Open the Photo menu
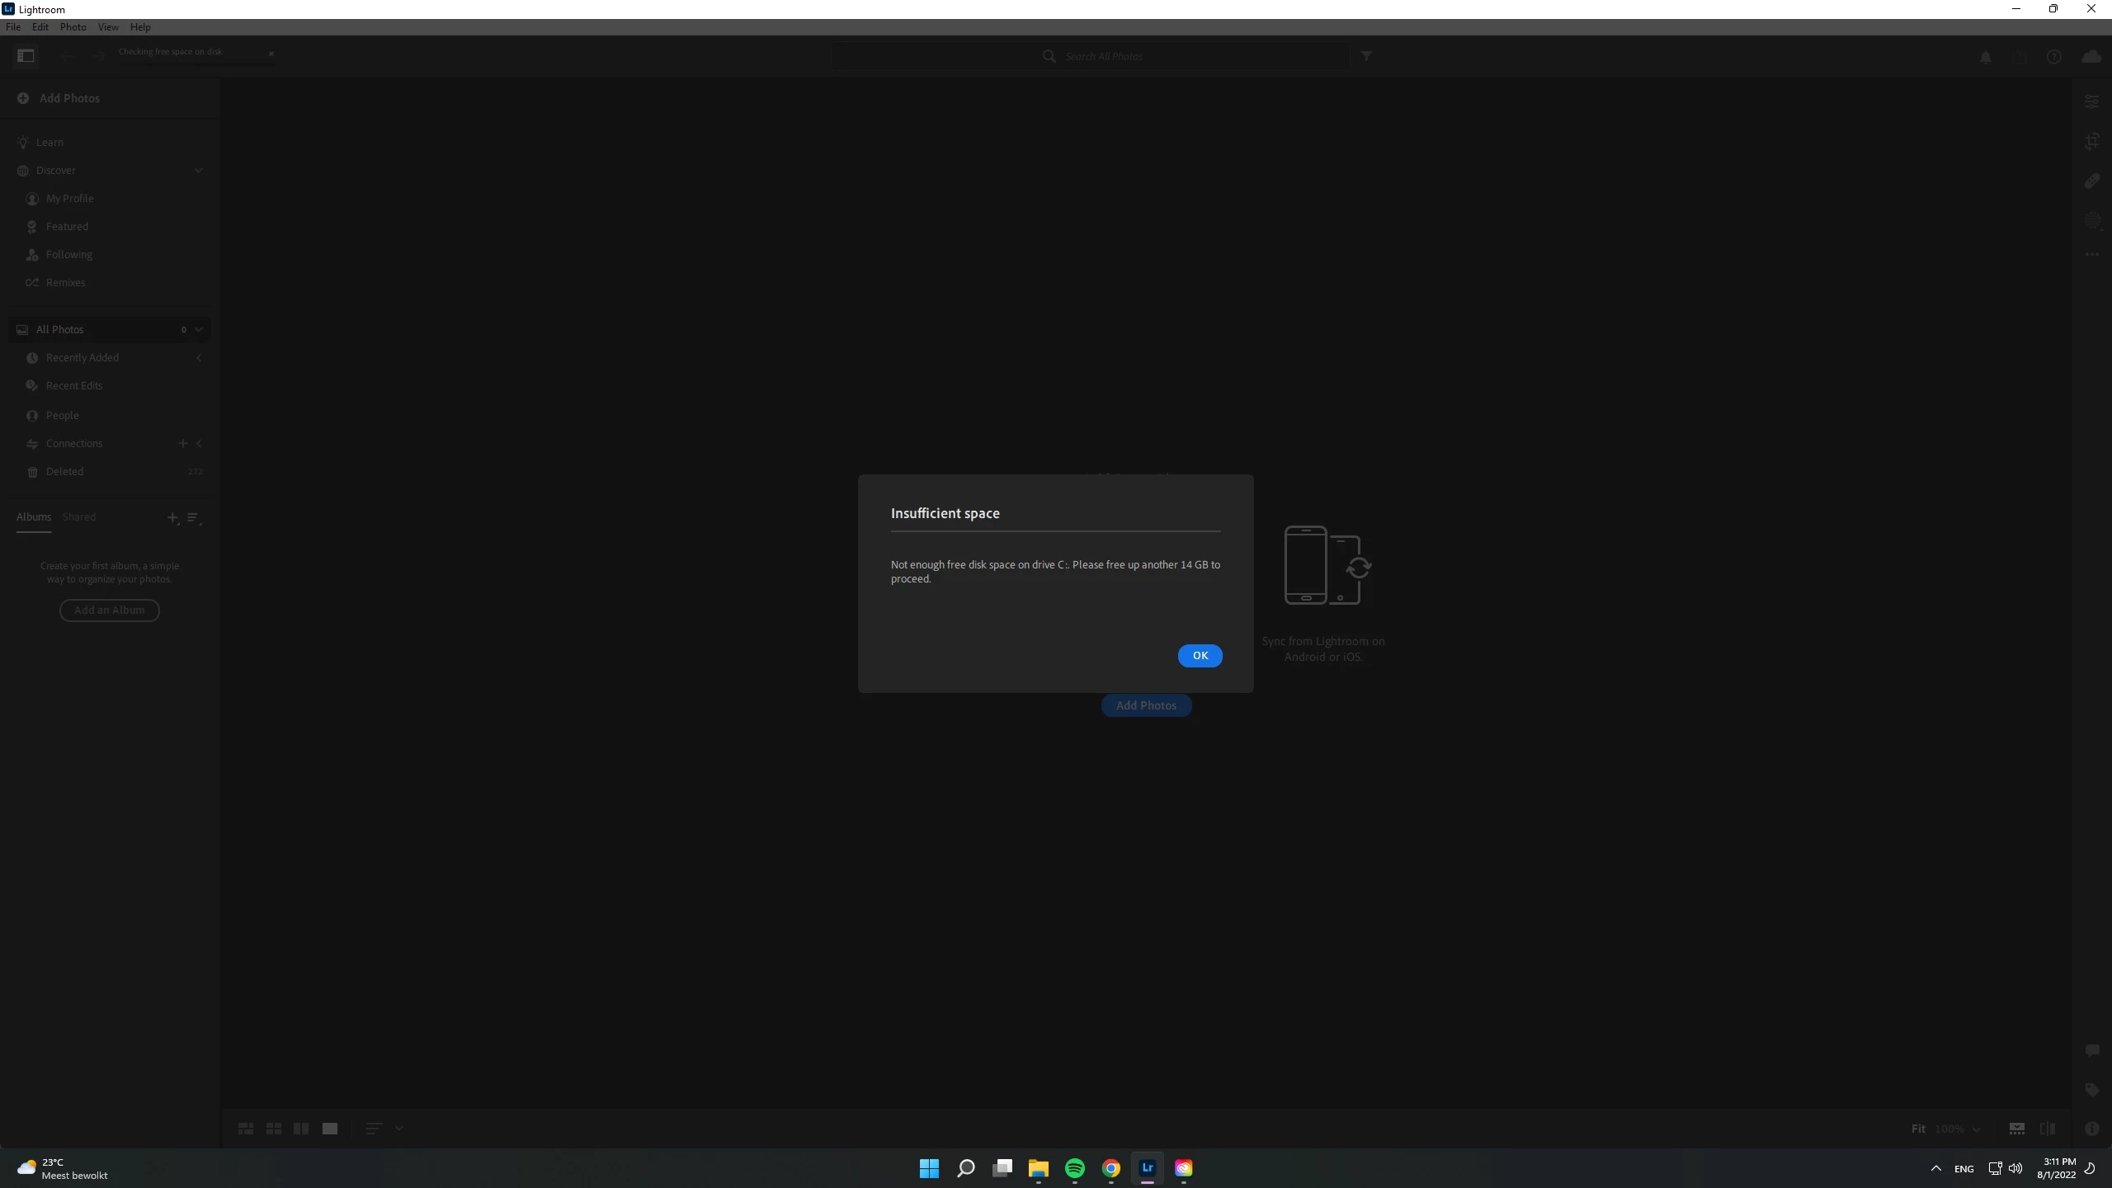Screen dimensions: 2112x1188 (73, 27)
